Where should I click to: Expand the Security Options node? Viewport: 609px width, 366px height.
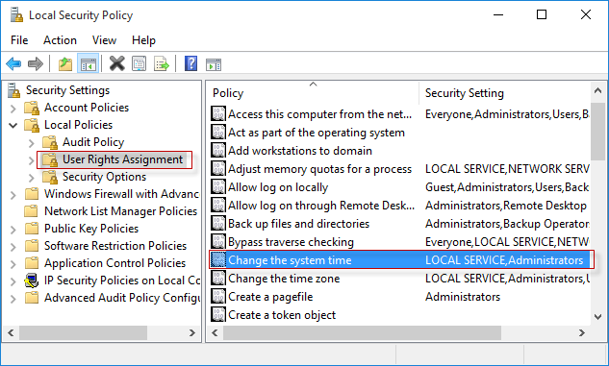coord(32,177)
